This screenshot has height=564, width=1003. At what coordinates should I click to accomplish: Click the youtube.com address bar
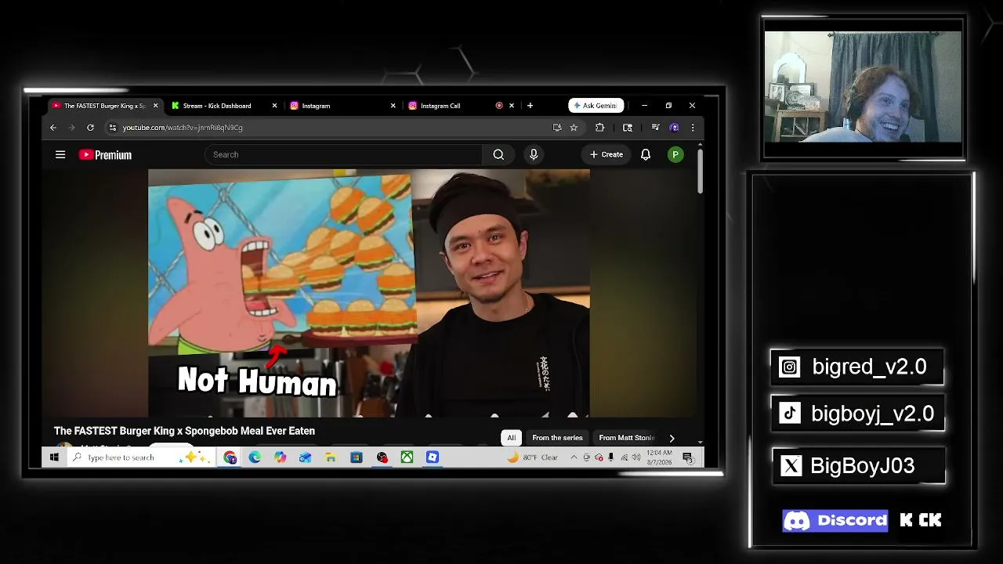pos(329,128)
